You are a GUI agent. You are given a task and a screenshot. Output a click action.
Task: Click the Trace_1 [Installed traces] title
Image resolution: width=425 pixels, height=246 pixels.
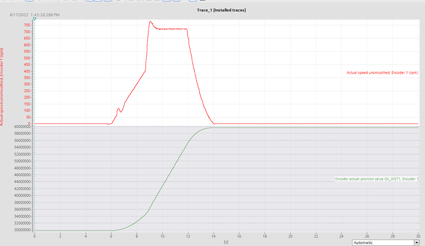tap(221, 10)
